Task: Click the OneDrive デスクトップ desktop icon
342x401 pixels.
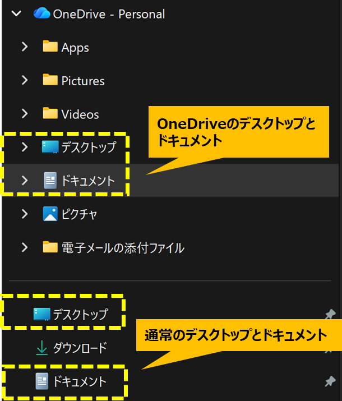Action: [50, 148]
